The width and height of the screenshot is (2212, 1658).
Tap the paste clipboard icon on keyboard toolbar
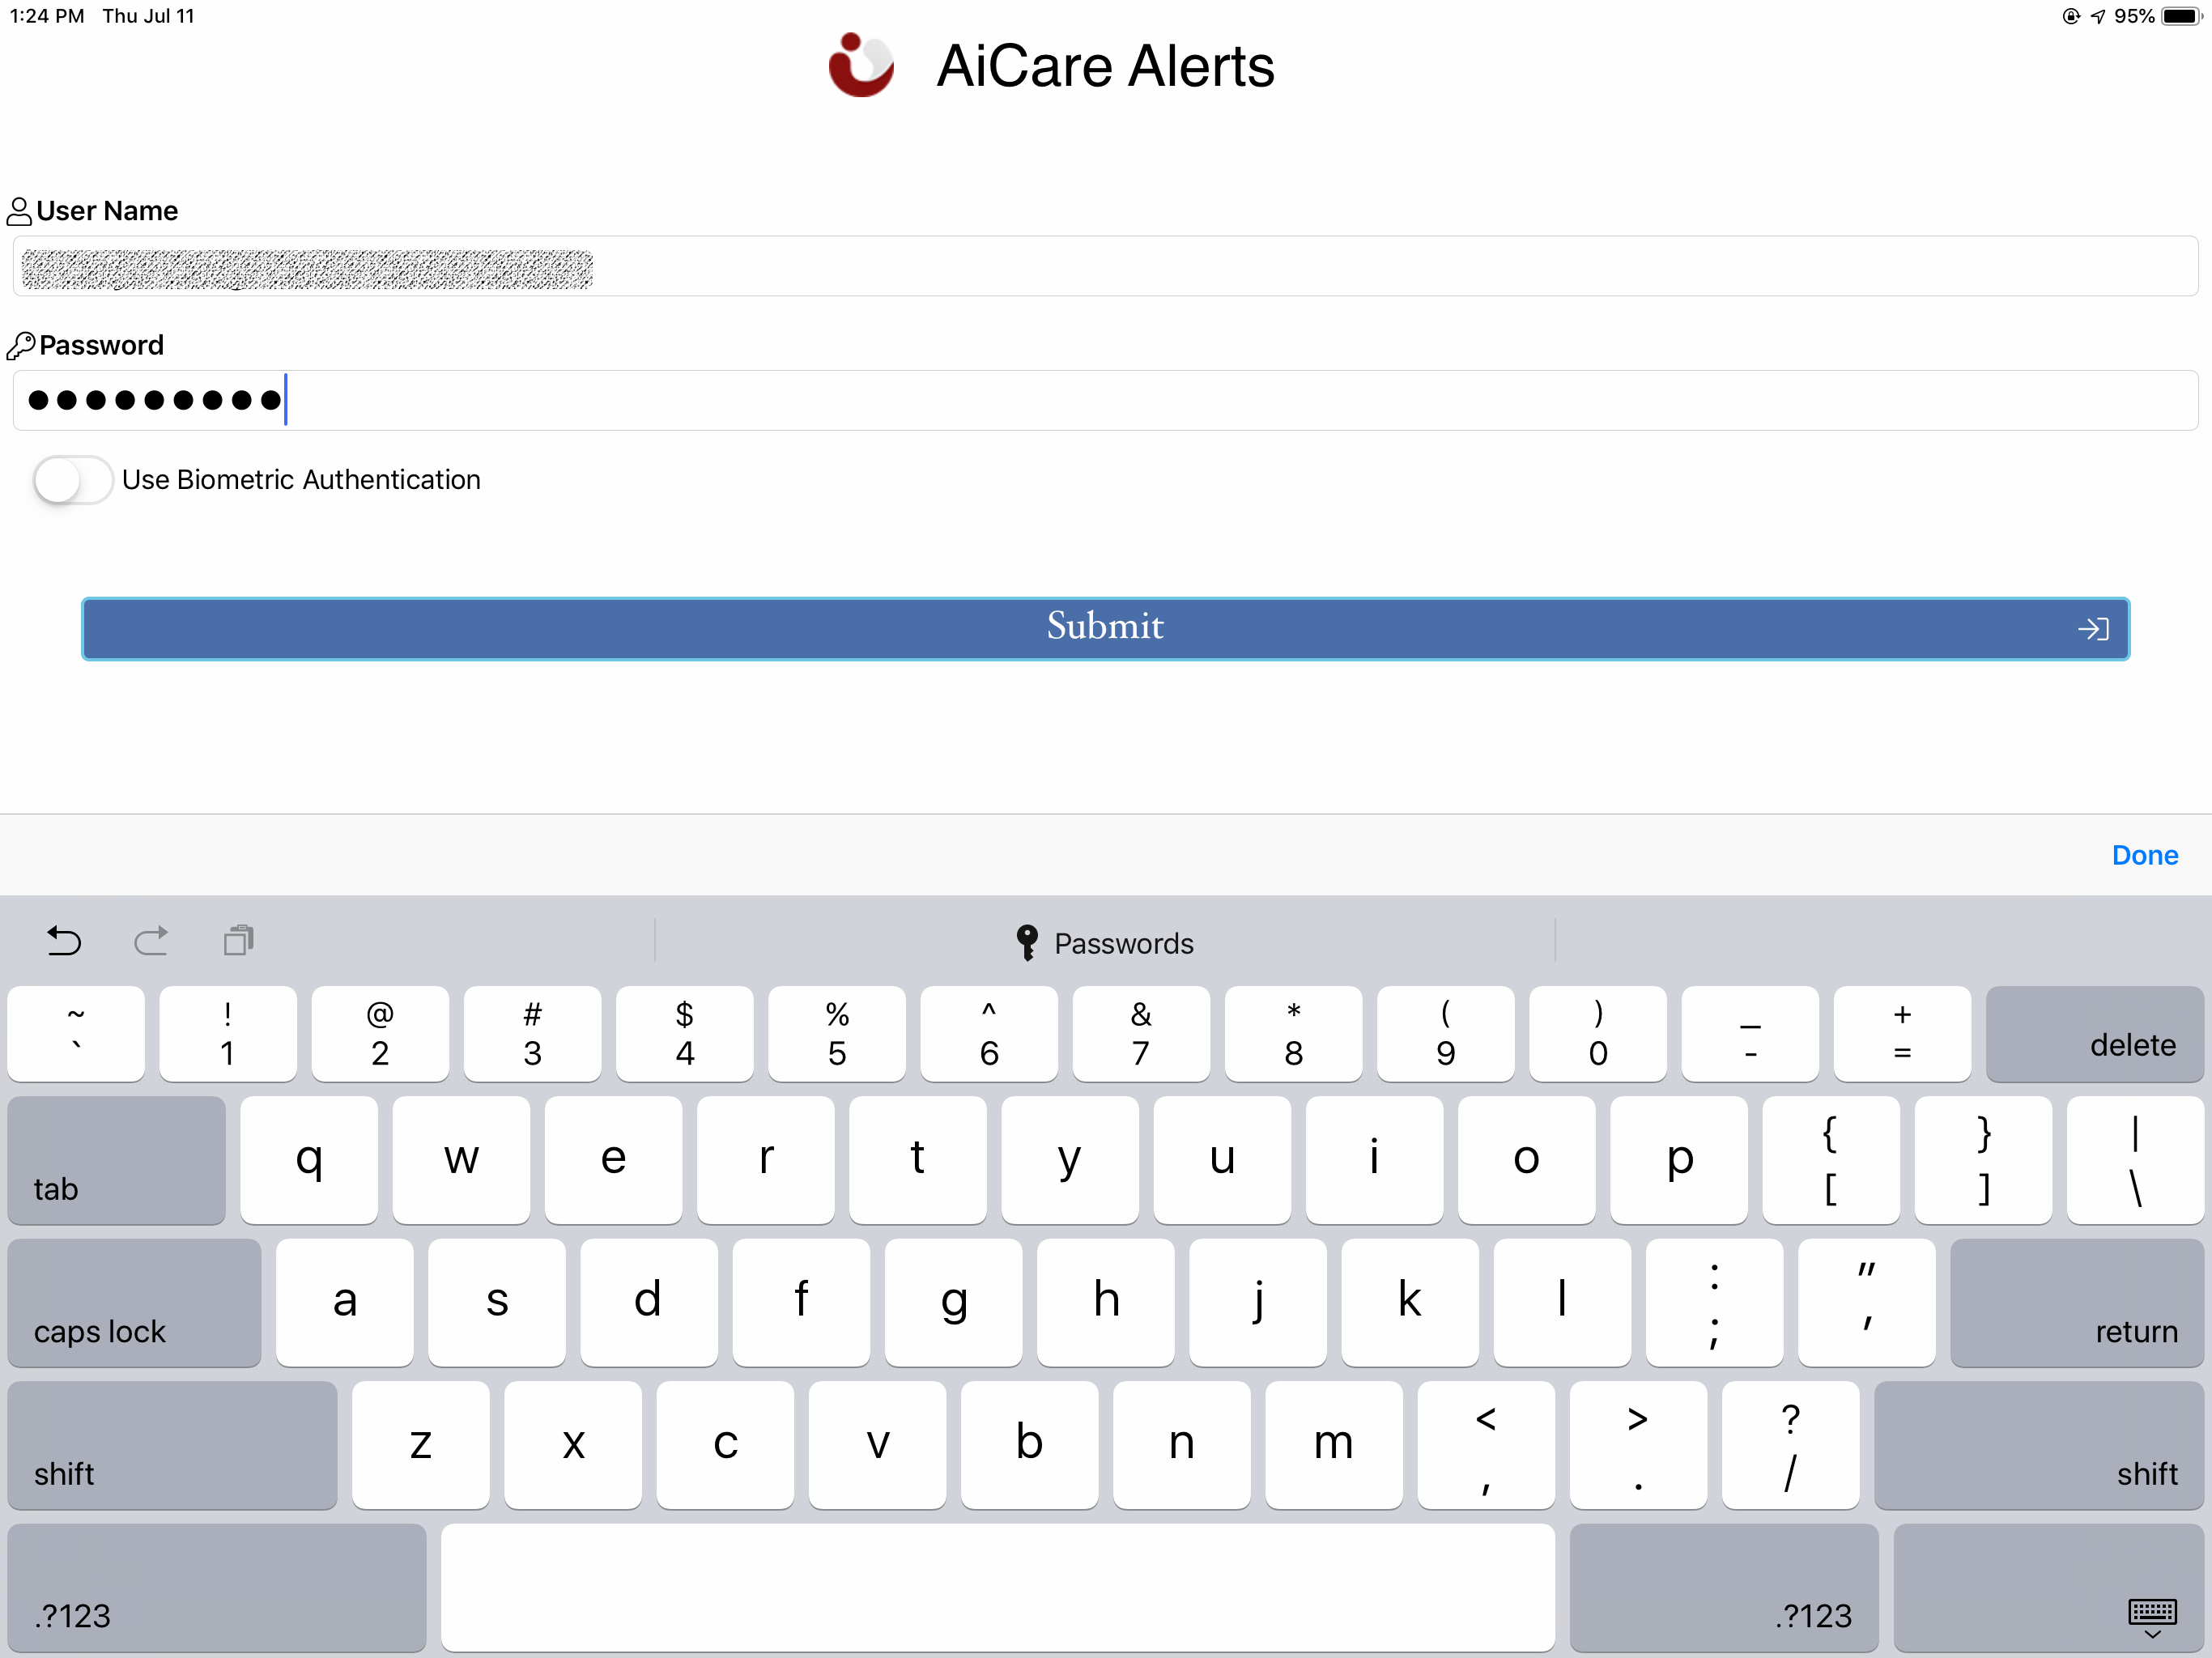pyautogui.click(x=239, y=940)
